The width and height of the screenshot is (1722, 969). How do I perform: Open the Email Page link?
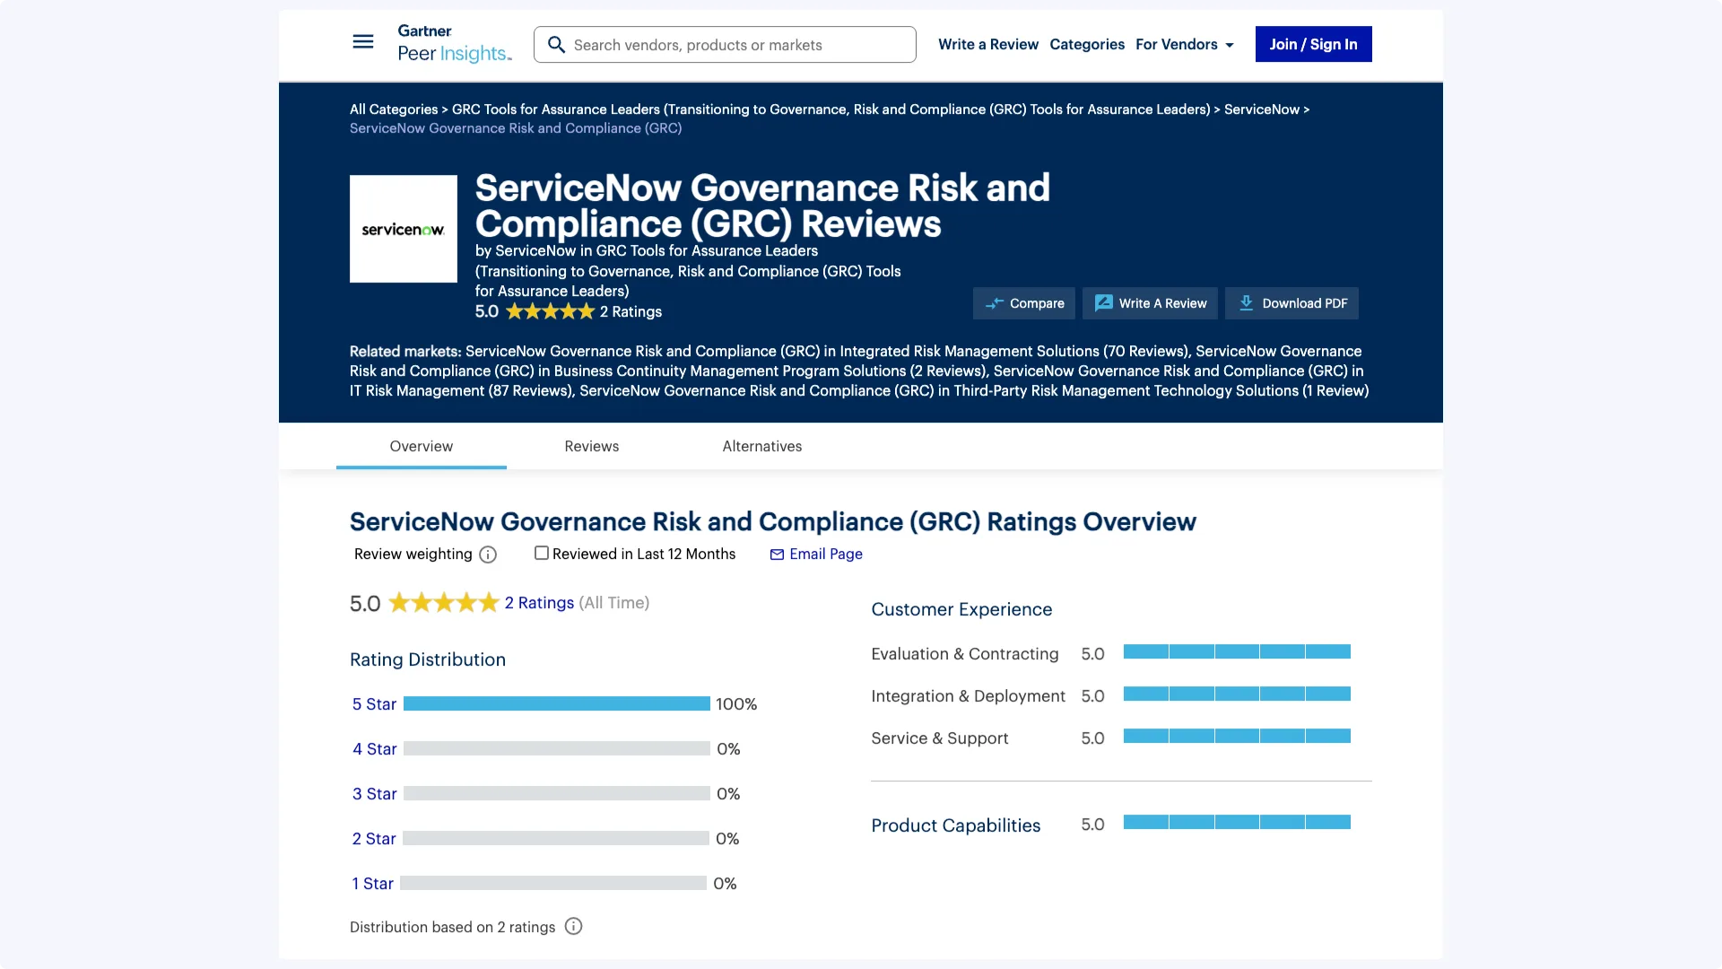click(x=816, y=554)
